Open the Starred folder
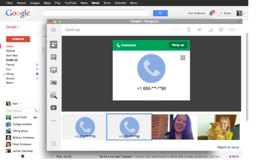This screenshot has width=279, height=167. pyautogui.click(x=11, y=51)
